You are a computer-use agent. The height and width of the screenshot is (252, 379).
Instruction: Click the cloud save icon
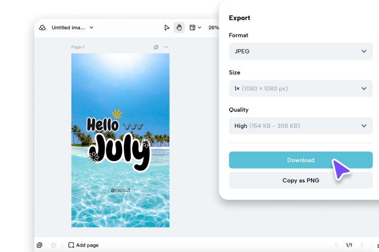click(x=42, y=28)
